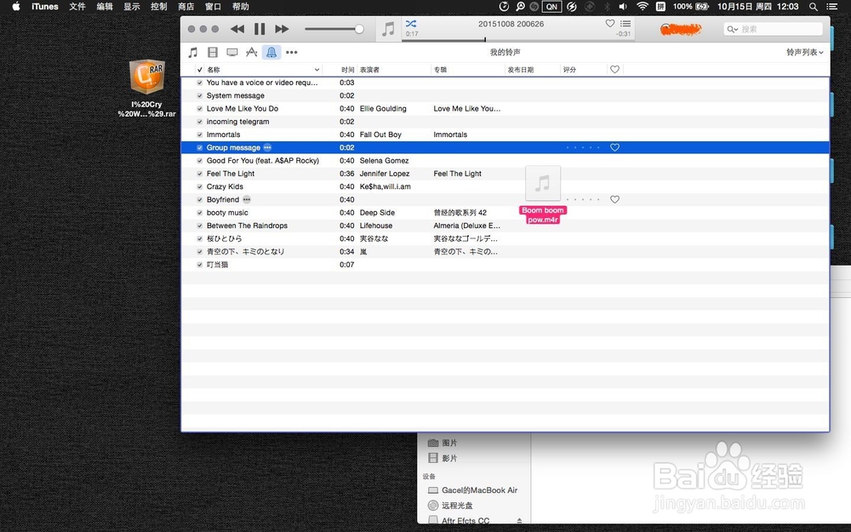
Task: Switch to the Music library icon
Action: [x=192, y=53]
